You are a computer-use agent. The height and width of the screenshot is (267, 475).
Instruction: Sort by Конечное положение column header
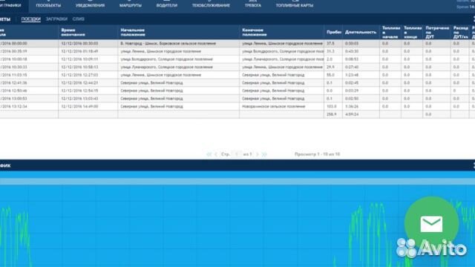(x=281, y=32)
